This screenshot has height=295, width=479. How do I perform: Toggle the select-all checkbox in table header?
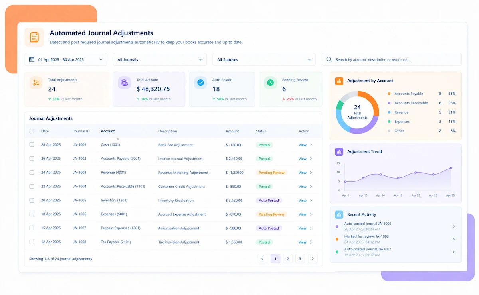32,131
